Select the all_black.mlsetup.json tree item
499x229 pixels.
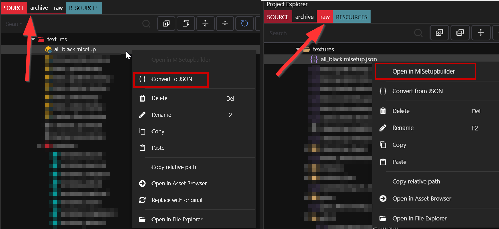[x=348, y=59]
